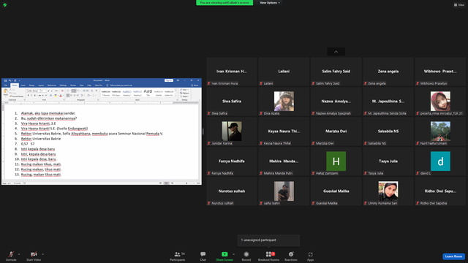Start recording with the Record button
The image size is (468, 263).
coord(246,256)
